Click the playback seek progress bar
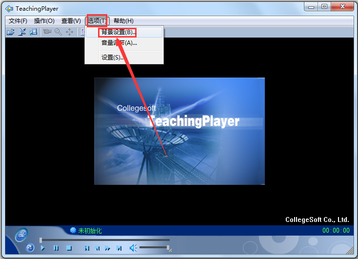 (105, 240)
